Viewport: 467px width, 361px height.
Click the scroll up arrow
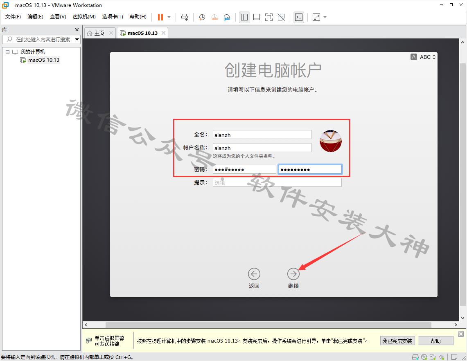pyautogui.click(x=462, y=42)
